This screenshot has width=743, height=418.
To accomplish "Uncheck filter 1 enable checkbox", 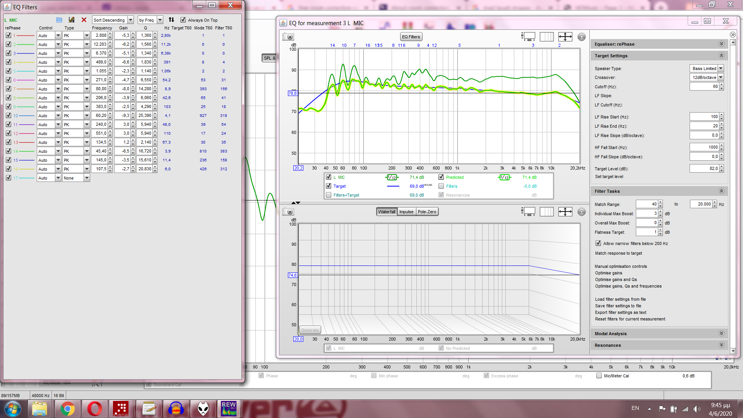I will click(9, 35).
